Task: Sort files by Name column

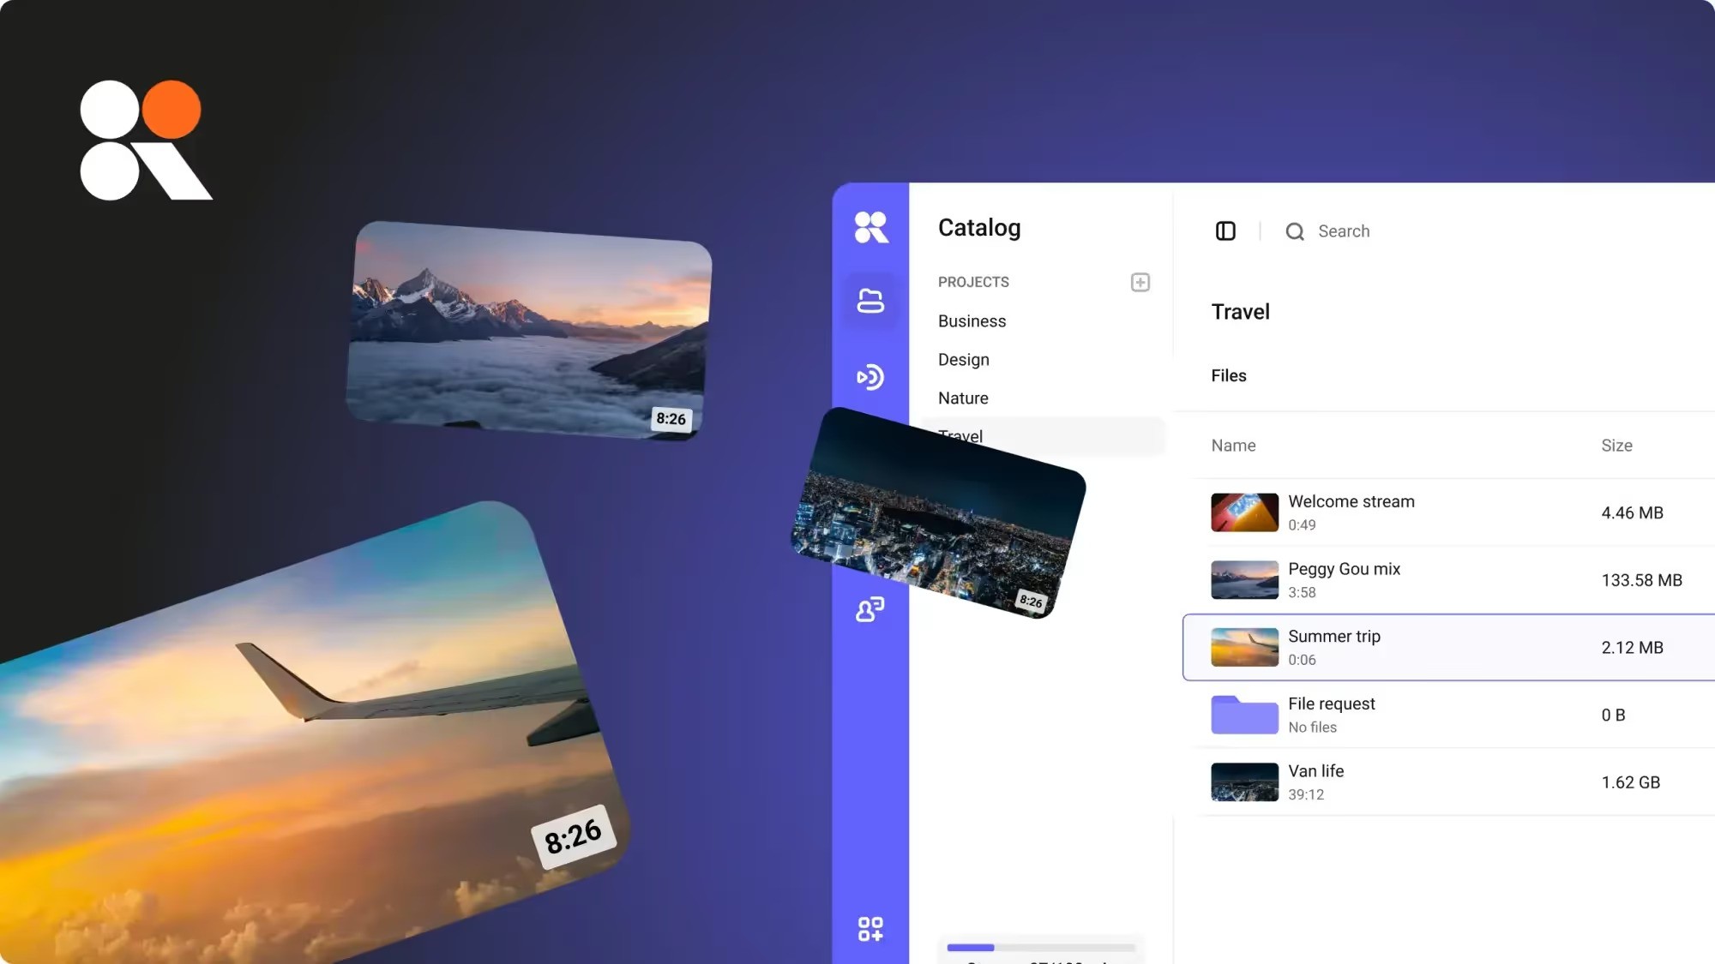Action: [x=1233, y=446]
